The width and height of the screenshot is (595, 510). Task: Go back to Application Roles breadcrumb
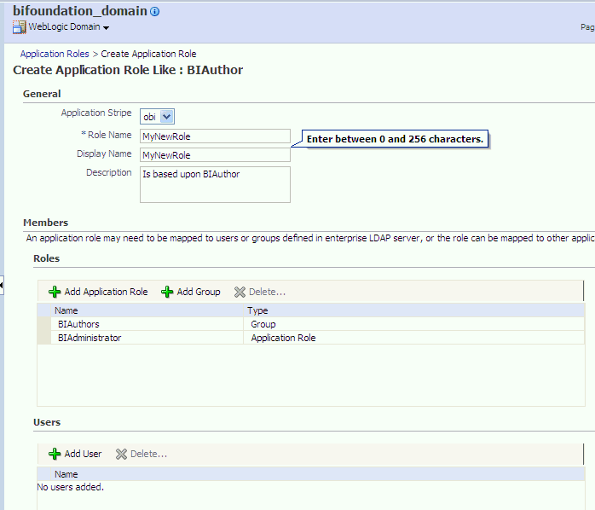[55, 54]
